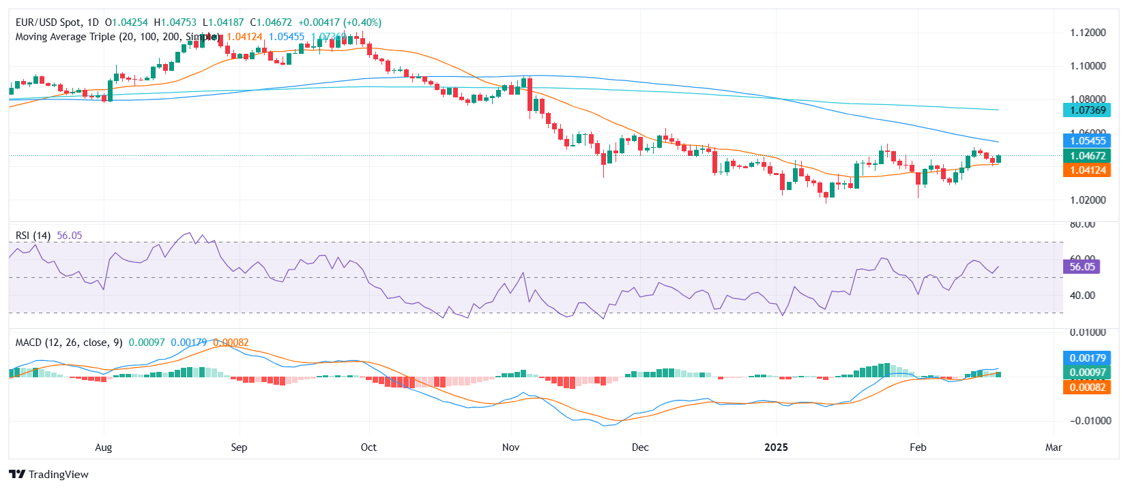The image size is (1128, 489).
Task: Click the 2025 label on the time axis
Action: coord(776,447)
